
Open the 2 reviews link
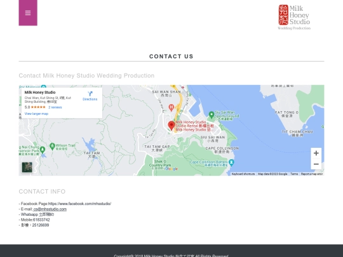55,107
